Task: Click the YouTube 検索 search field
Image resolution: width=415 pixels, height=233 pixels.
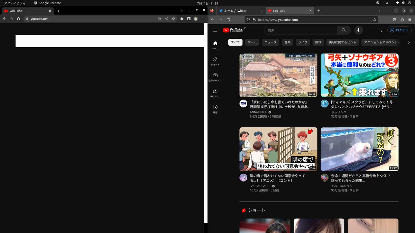Action: click(301, 30)
